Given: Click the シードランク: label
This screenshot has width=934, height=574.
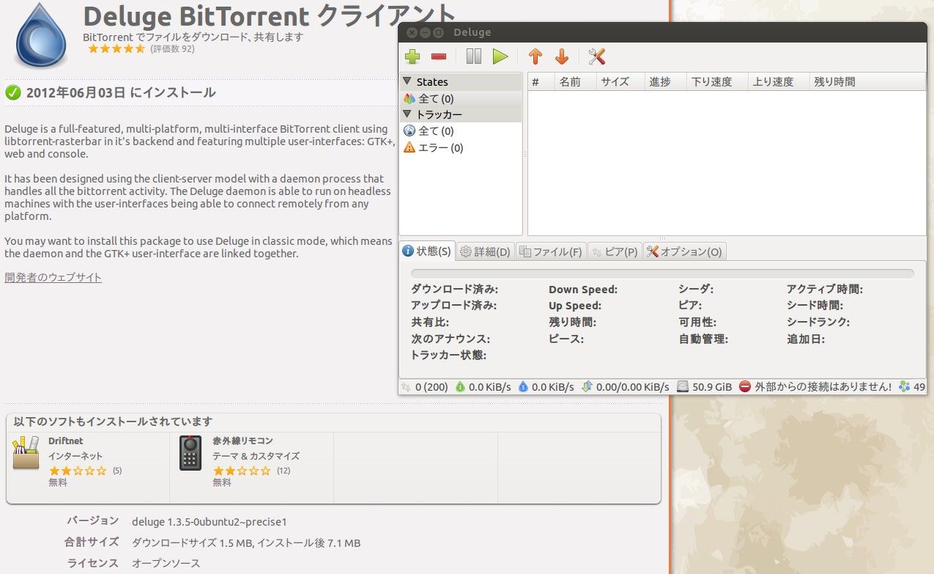Looking at the screenshot, I should tap(819, 323).
